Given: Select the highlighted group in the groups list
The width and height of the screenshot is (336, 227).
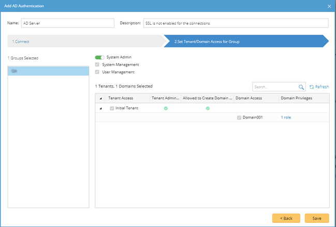Looking at the screenshot, I should (48, 71).
